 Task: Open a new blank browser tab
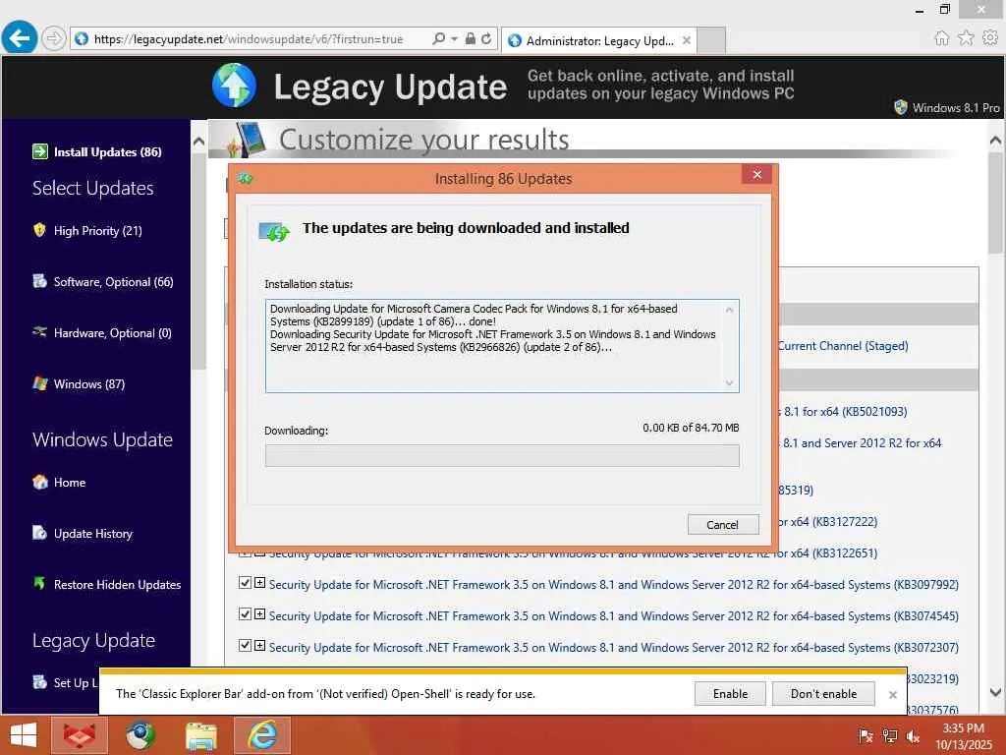[x=711, y=40]
